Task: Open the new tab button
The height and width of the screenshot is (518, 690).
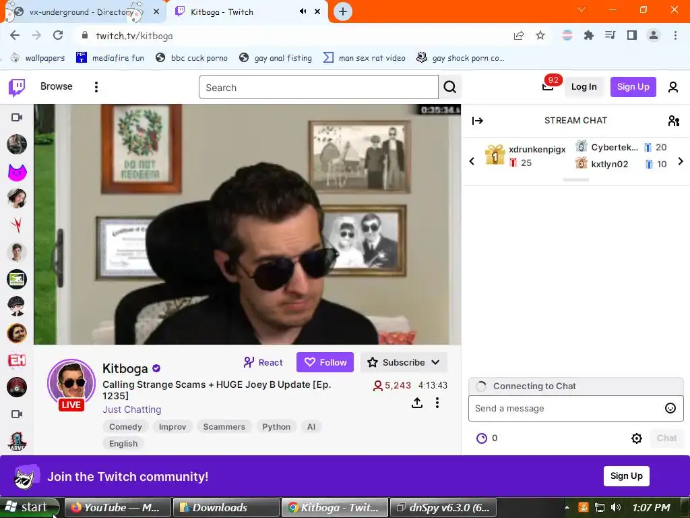Action: click(x=343, y=11)
